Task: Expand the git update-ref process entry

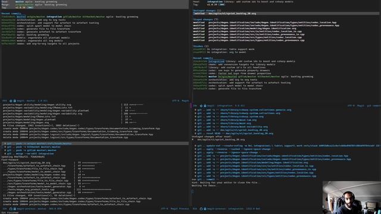Action: (x=287, y=146)
